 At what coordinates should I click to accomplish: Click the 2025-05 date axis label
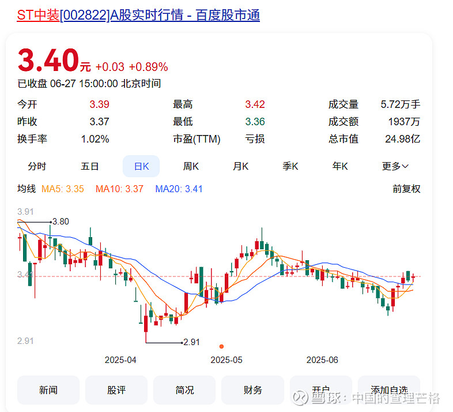point(226,360)
